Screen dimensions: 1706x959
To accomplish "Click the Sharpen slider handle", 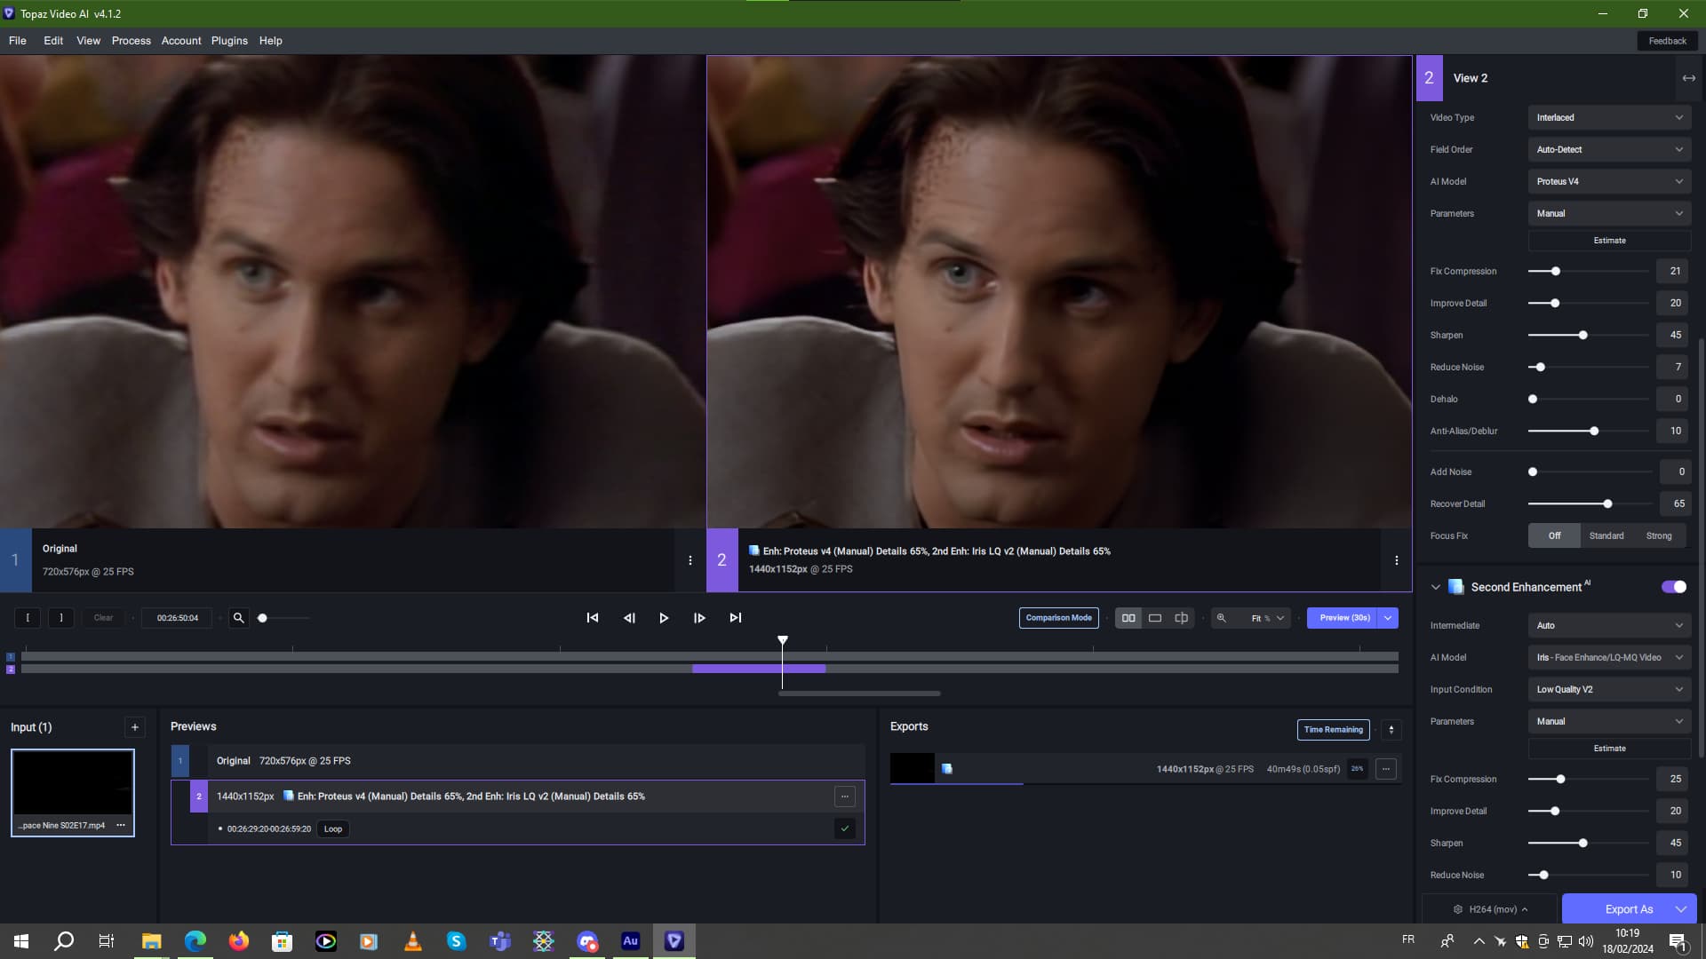I will (1582, 336).
